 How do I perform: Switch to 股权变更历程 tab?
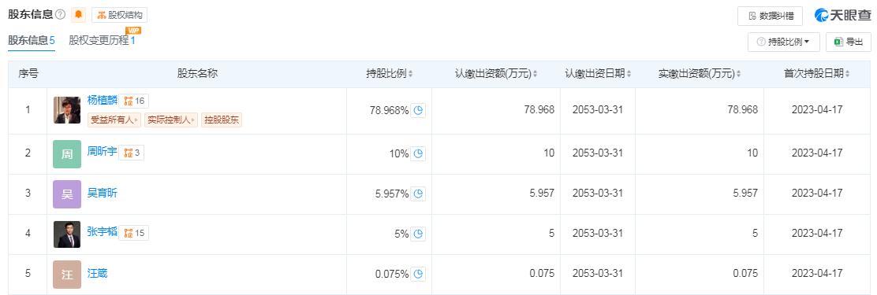(x=103, y=40)
